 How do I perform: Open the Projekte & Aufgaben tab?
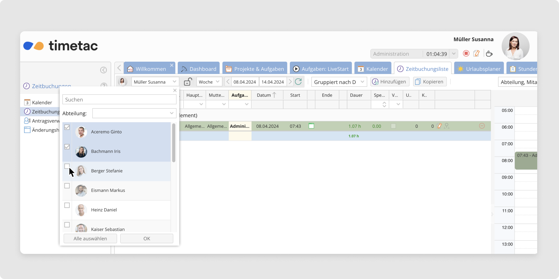click(255, 69)
